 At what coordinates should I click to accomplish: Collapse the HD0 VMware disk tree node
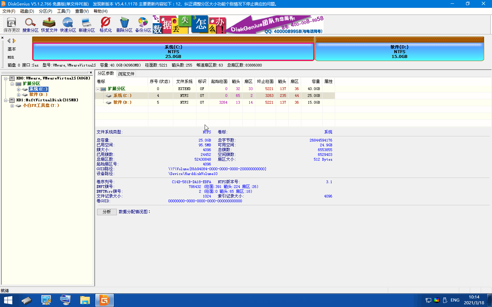click(x=6, y=78)
